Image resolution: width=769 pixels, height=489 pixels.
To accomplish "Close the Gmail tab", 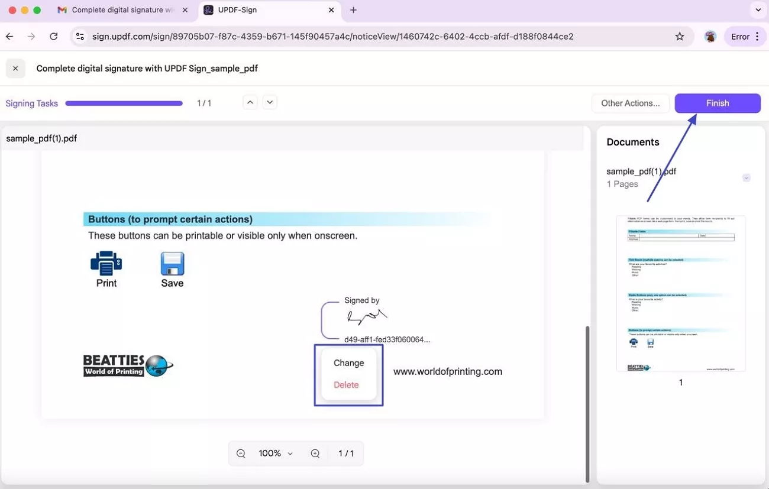I will 185,10.
